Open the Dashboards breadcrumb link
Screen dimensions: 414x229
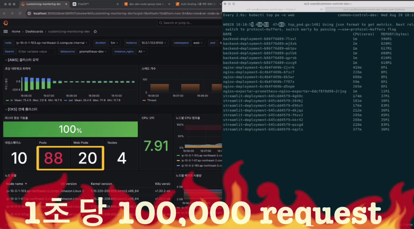click(34, 31)
